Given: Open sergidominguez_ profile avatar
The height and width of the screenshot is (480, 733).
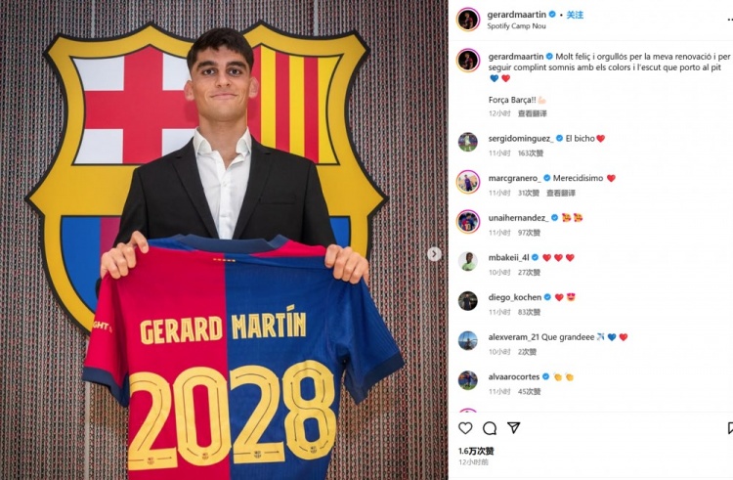Looking at the screenshot, I should tap(468, 142).
